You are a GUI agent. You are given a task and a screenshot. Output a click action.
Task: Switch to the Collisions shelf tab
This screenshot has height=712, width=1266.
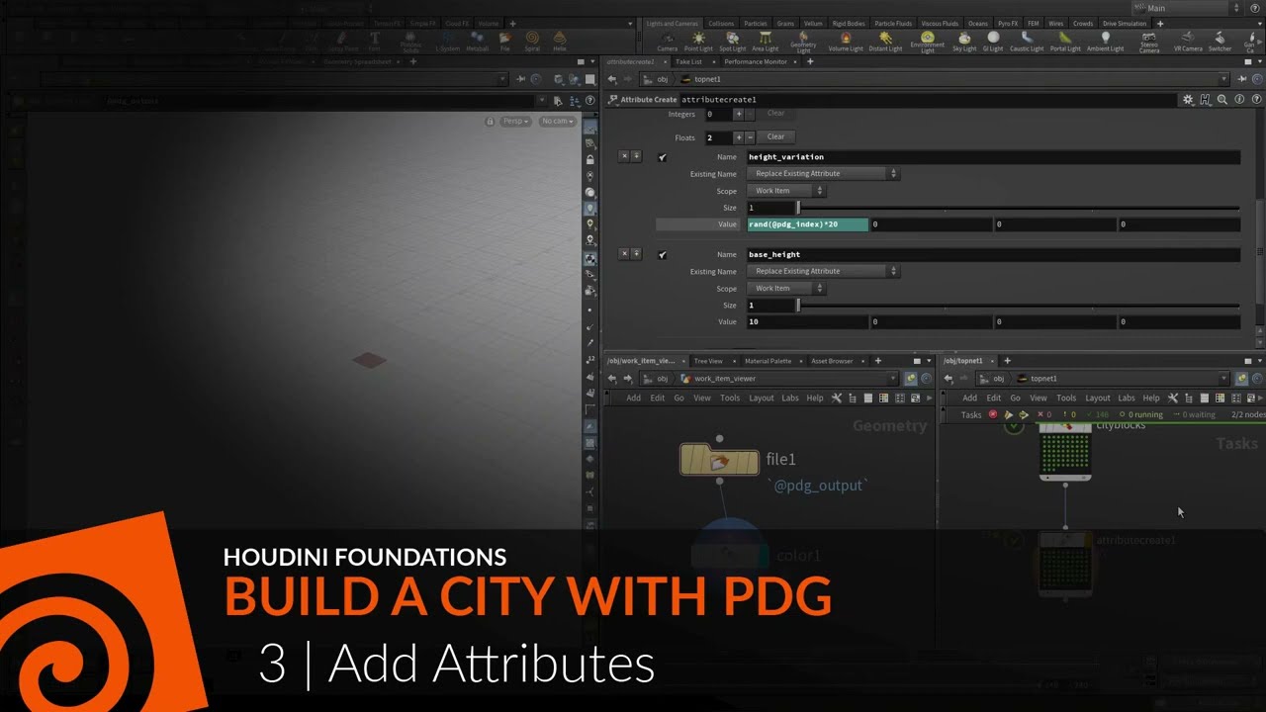pos(721,23)
